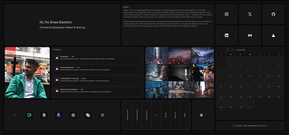Click the 'Mobile' tag on Coffee&Tea Tracking

point(84,78)
